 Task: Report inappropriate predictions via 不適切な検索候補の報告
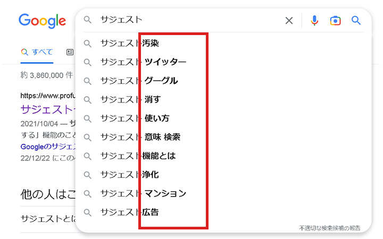coord(330,228)
